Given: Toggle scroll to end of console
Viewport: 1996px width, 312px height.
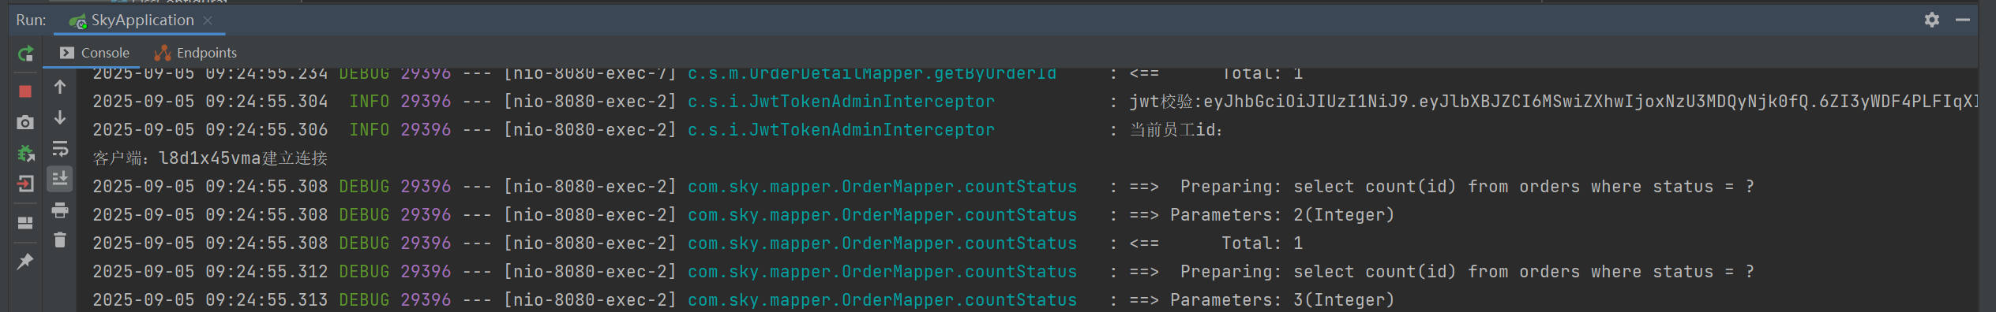Looking at the screenshot, I should click(x=60, y=179).
